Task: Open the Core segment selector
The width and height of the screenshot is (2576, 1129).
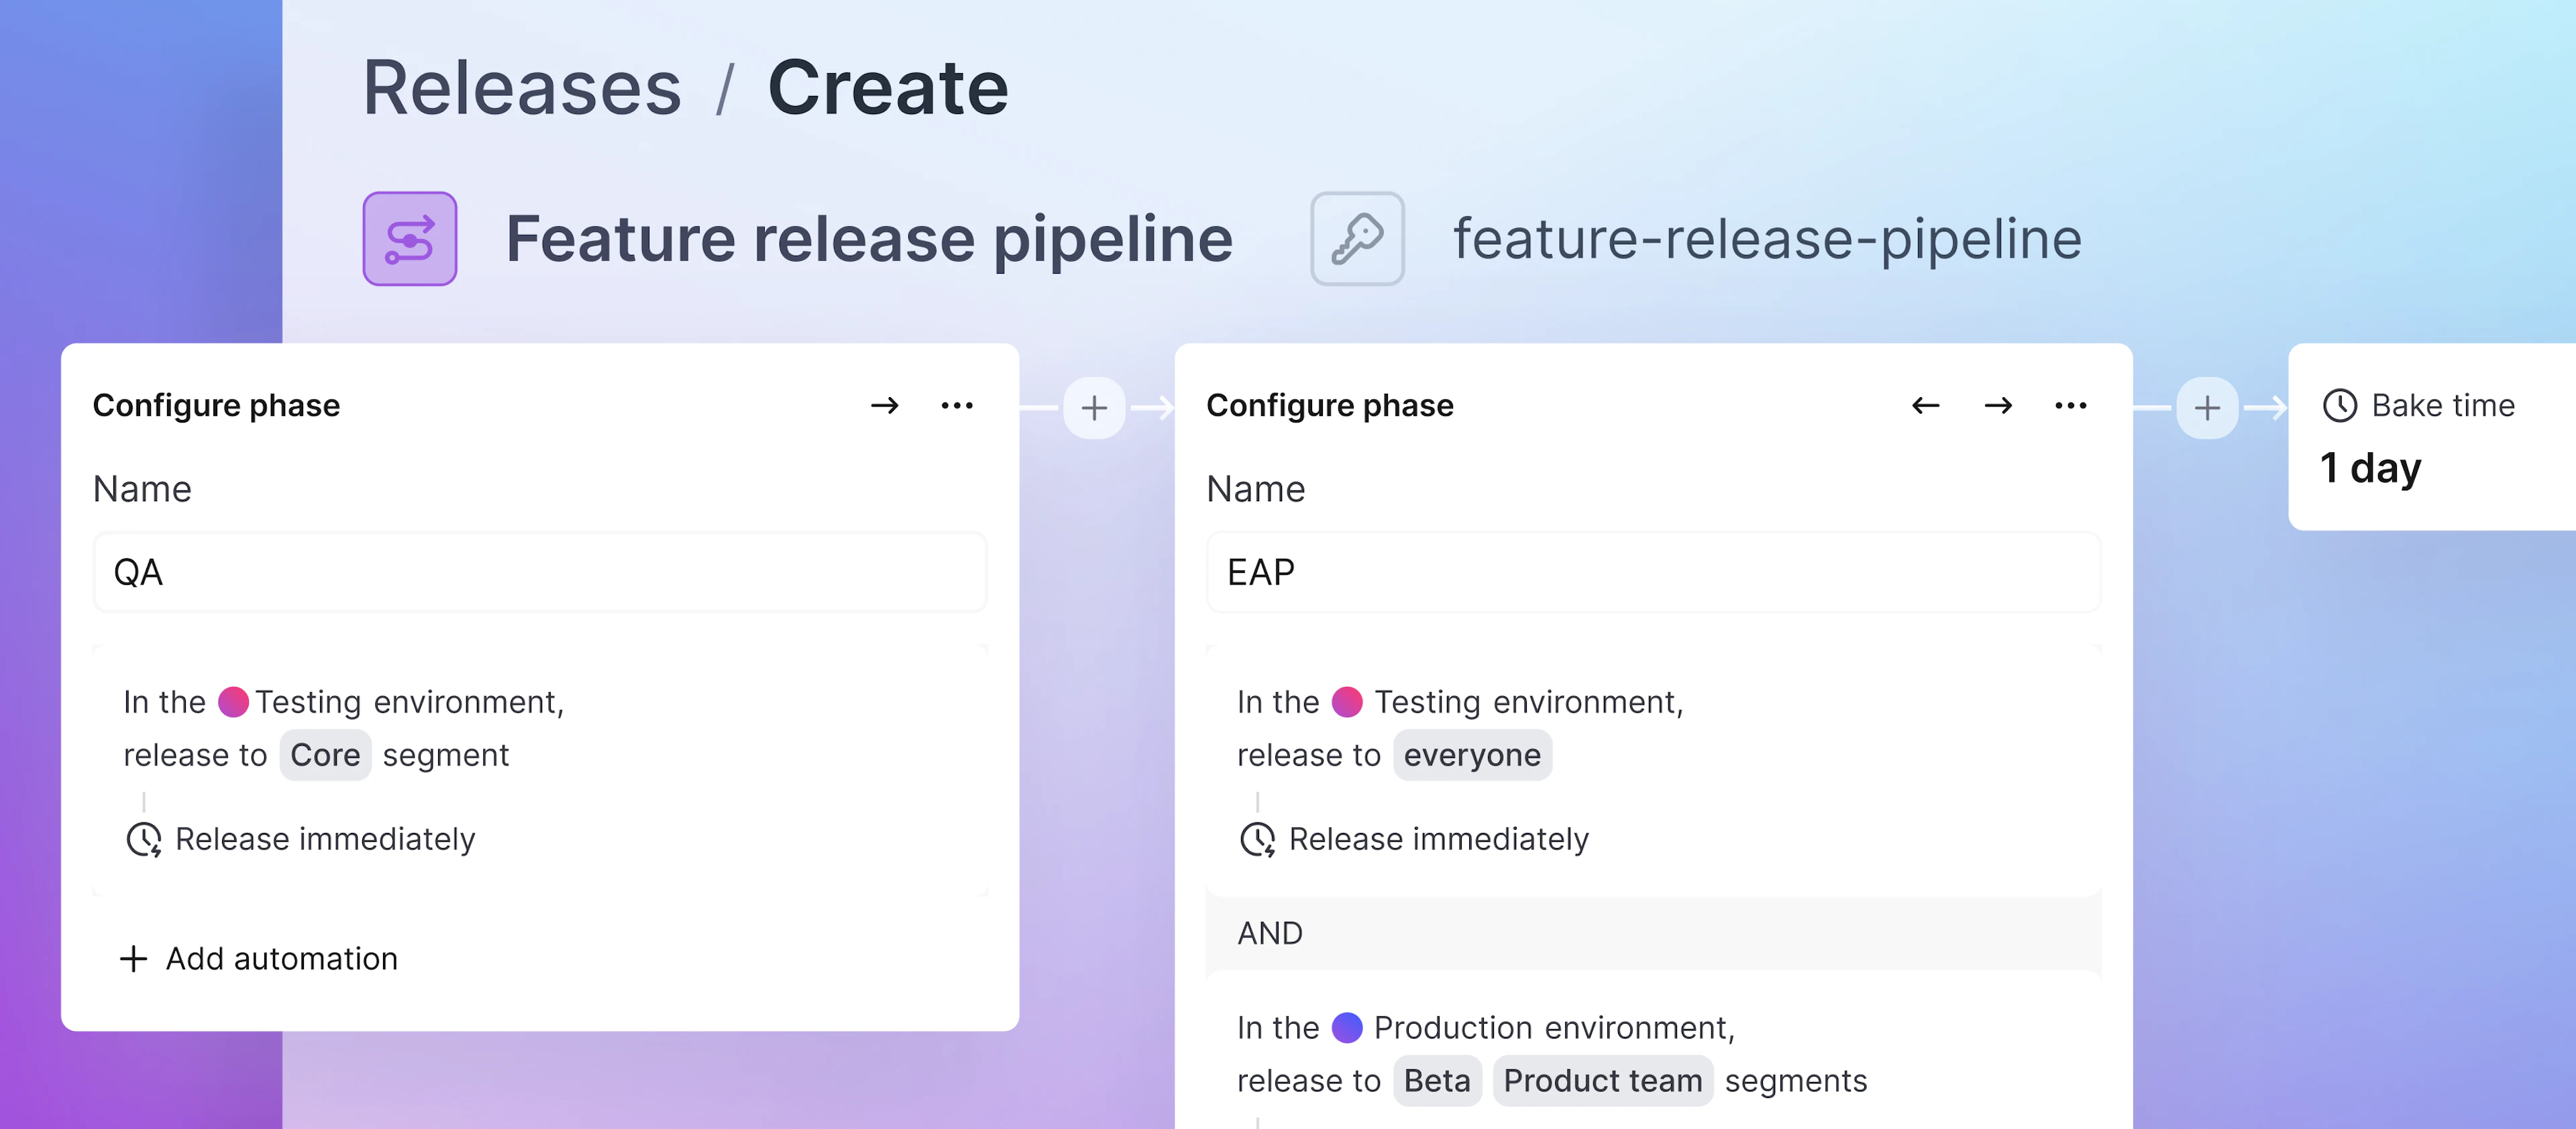Action: pyautogui.click(x=325, y=755)
